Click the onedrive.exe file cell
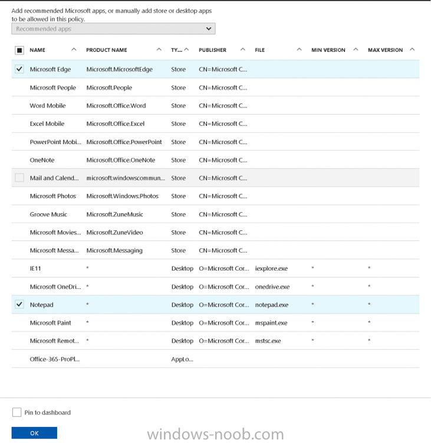 pos(272,286)
